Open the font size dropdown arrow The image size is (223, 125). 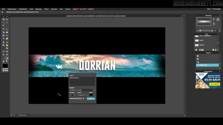[x=74, y=95]
